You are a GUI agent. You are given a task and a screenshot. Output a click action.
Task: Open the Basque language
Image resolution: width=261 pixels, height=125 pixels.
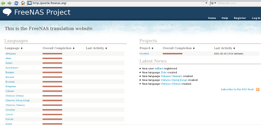10,72
